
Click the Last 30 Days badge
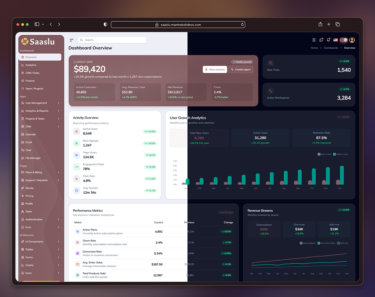click(x=226, y=212)
